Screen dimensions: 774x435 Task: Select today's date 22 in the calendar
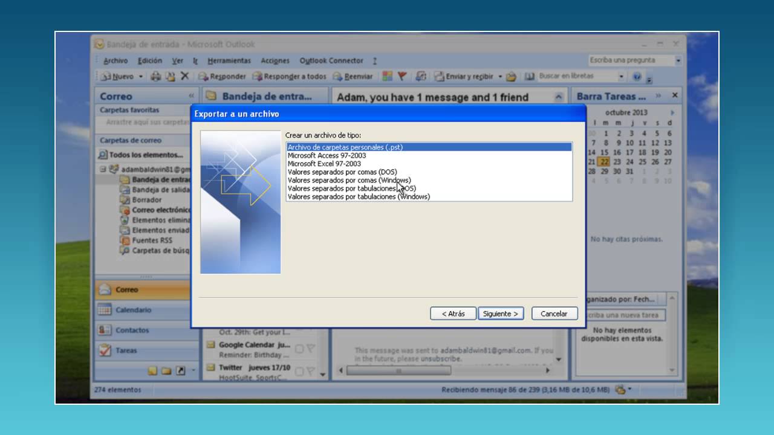603,162
